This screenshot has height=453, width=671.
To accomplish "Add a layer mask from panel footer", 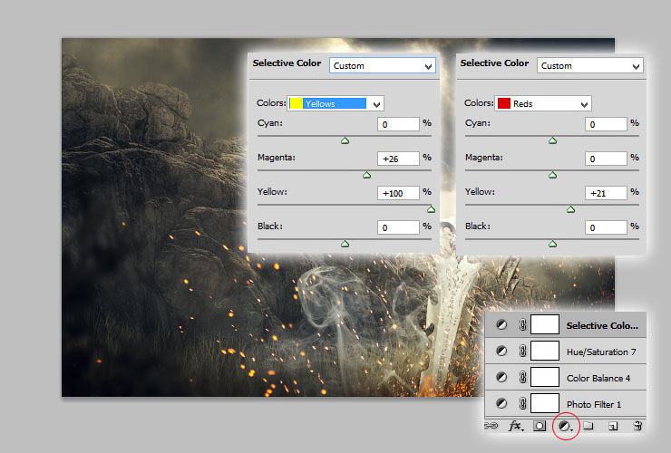I will pos(540,426).
